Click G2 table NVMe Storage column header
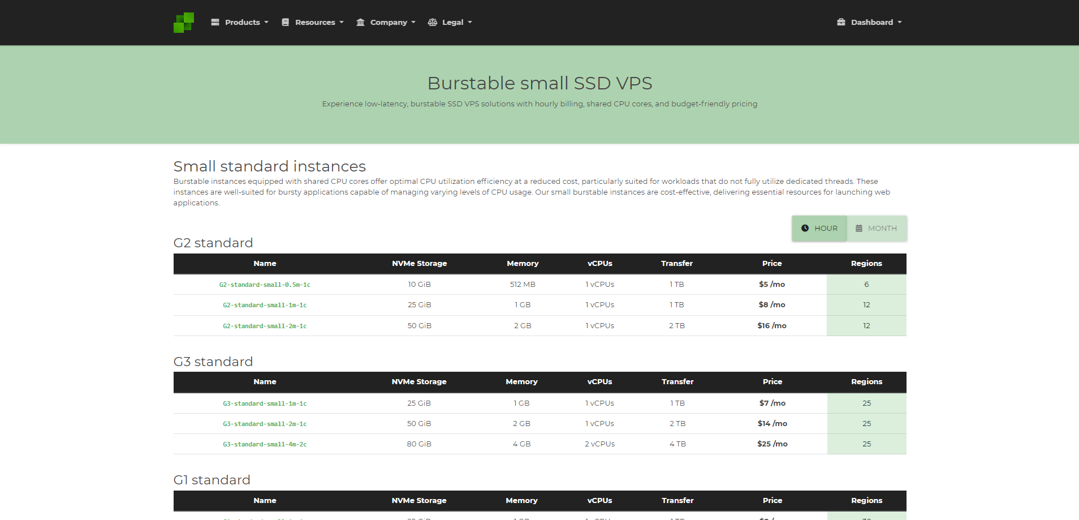This screenshot has height=520, width=1079. click(420, 263)
